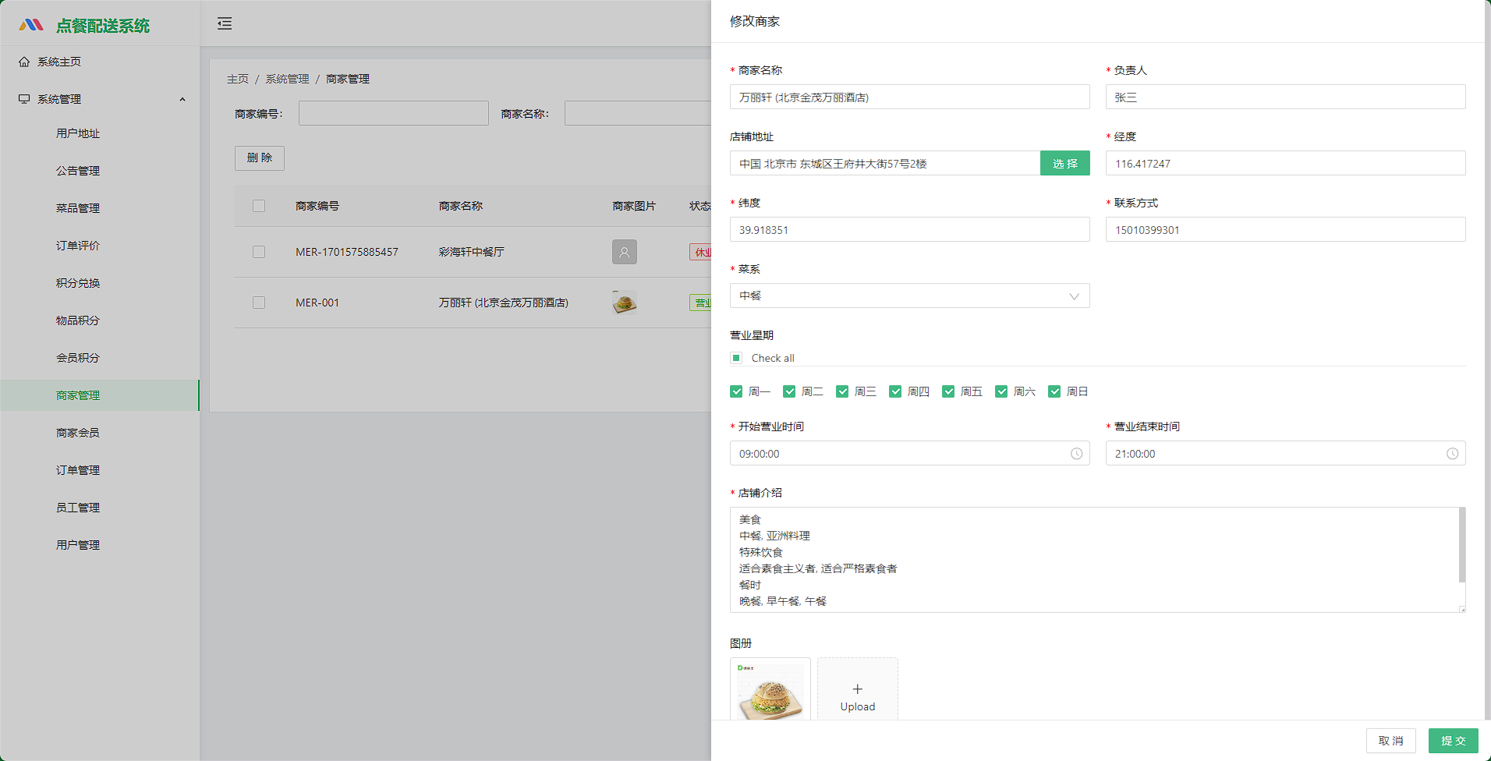The width and height of the screenshot is (1491, 761).
Task: Open 菜品管理 menu item
Action: [100, 208]
